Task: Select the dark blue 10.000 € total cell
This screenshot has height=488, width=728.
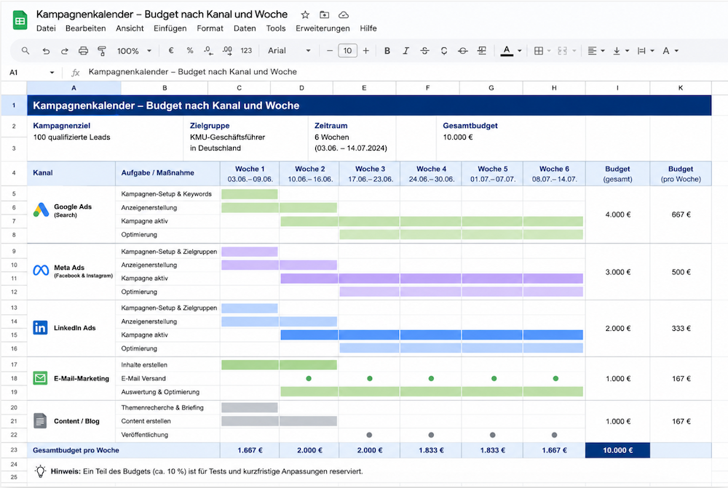Action: (x=617, y=450)
